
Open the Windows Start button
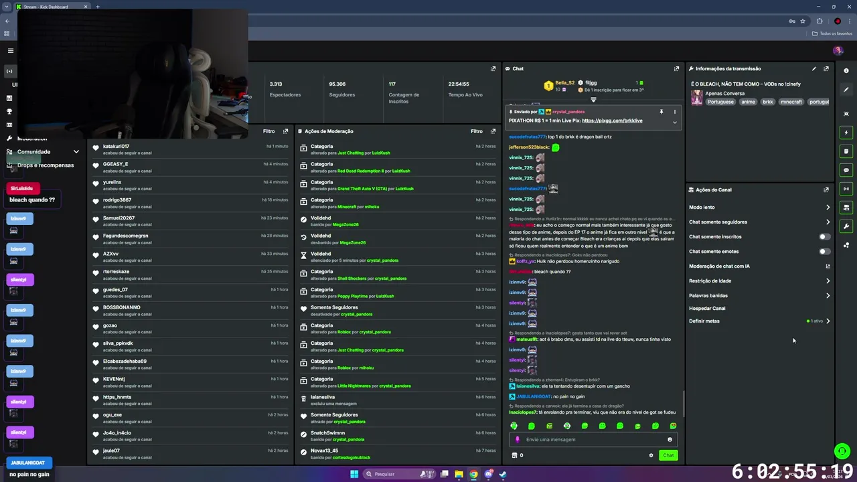(x=354, y=474)
